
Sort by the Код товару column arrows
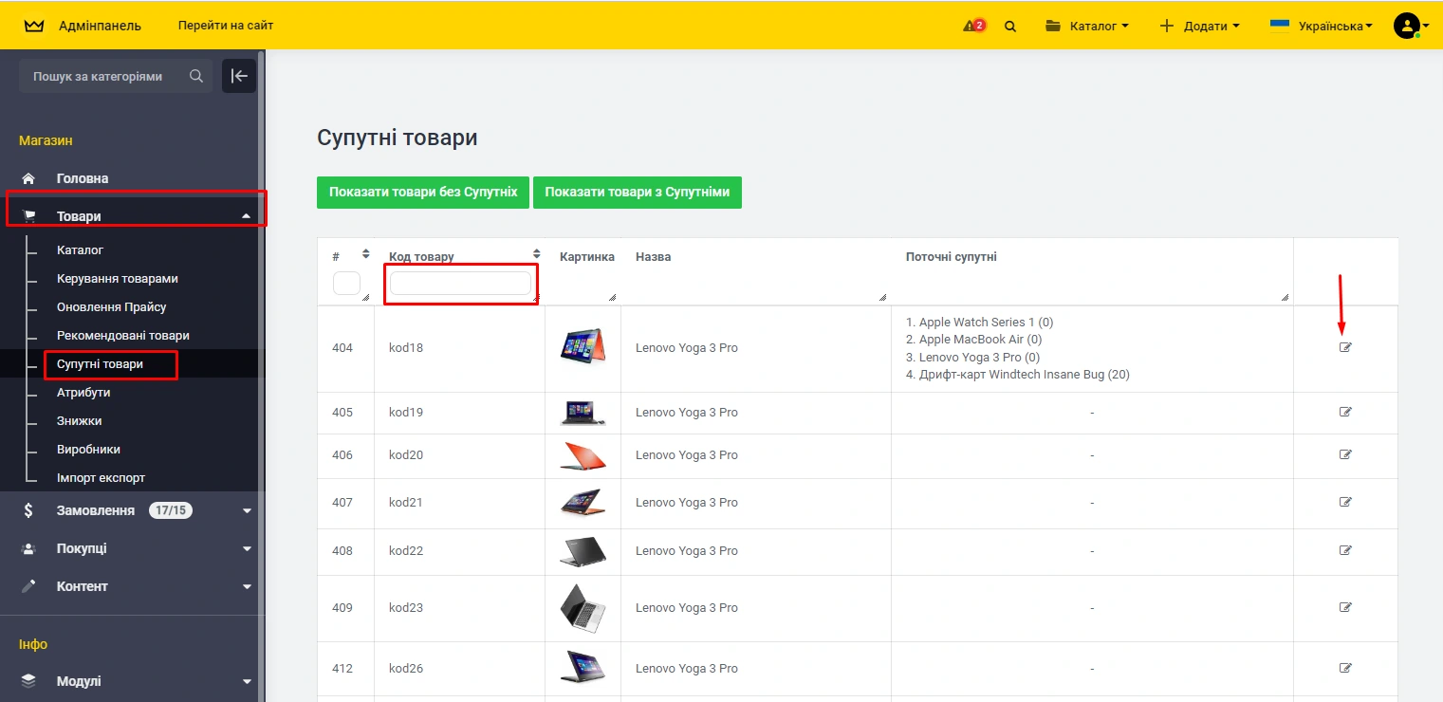(x=536, y=254)
